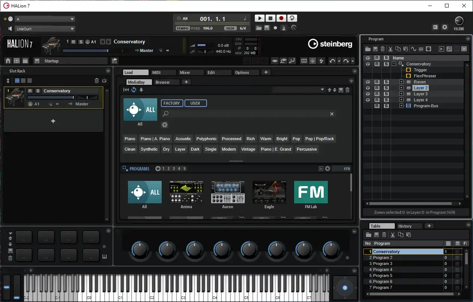Click the paste icon in the Program tree toolbar
473x302 pixels.
point(406,49)
